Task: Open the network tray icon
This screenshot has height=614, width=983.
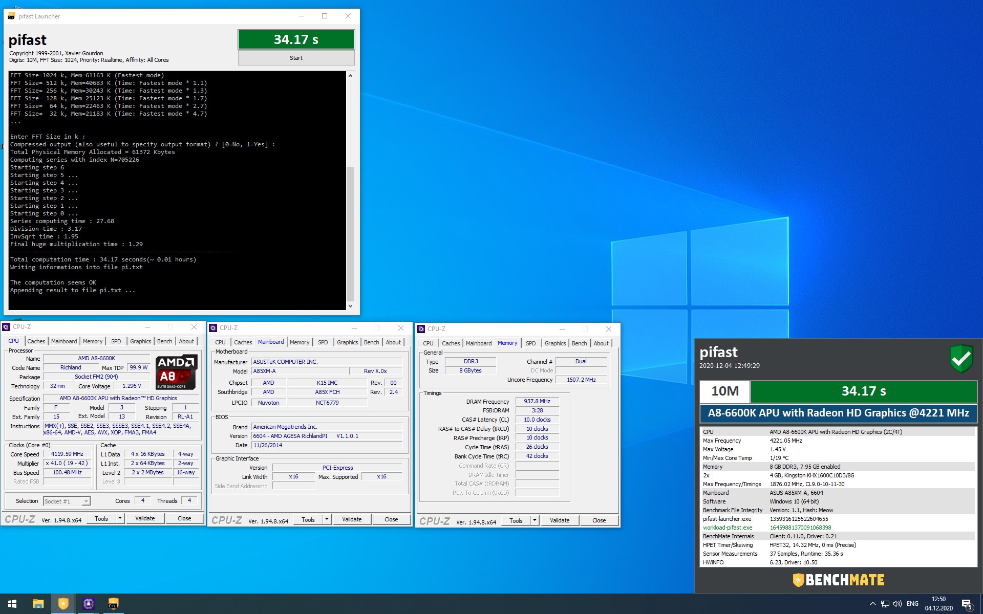Action: click(x=885, y=604)
